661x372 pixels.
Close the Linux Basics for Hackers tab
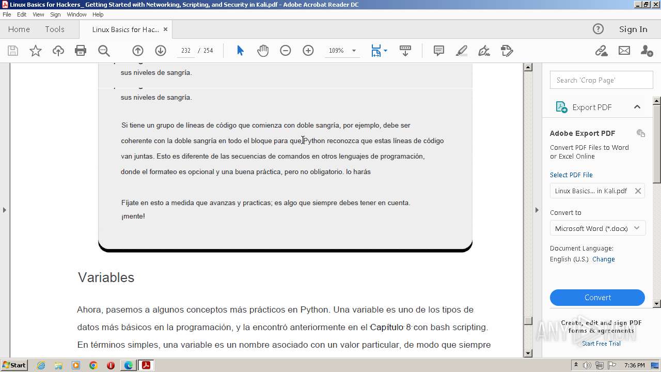[165, 29]
